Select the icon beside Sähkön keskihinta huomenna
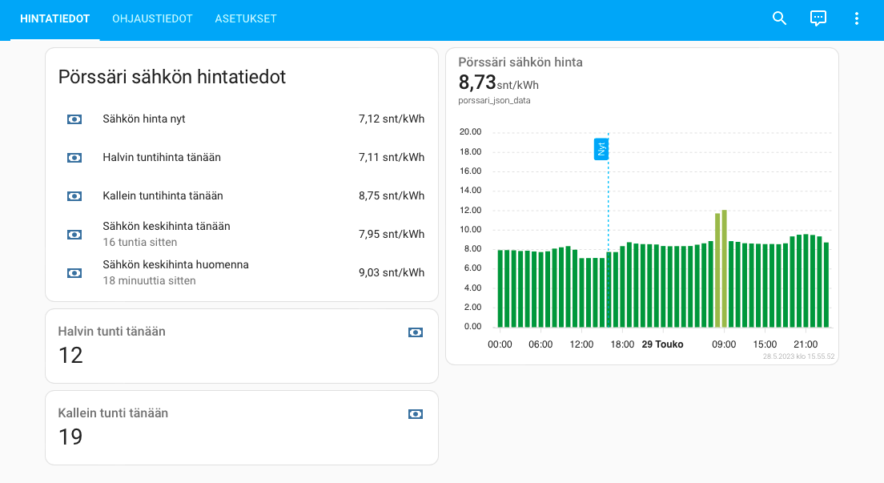The width and height of the screenshot is (884, 483). (x=74, y=273)
